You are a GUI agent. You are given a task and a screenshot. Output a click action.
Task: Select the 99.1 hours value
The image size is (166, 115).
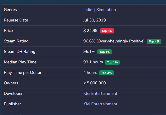point(93,62)
